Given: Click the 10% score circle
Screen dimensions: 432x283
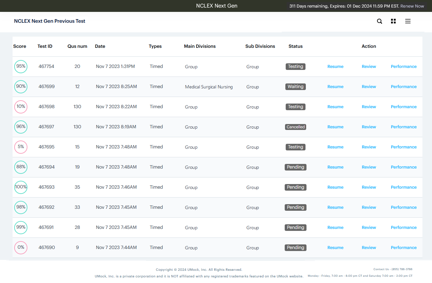Looking at the screenshot, I should (21, 107).
